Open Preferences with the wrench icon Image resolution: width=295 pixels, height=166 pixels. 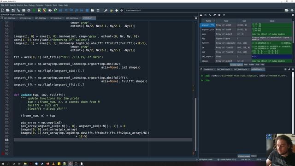106,10
